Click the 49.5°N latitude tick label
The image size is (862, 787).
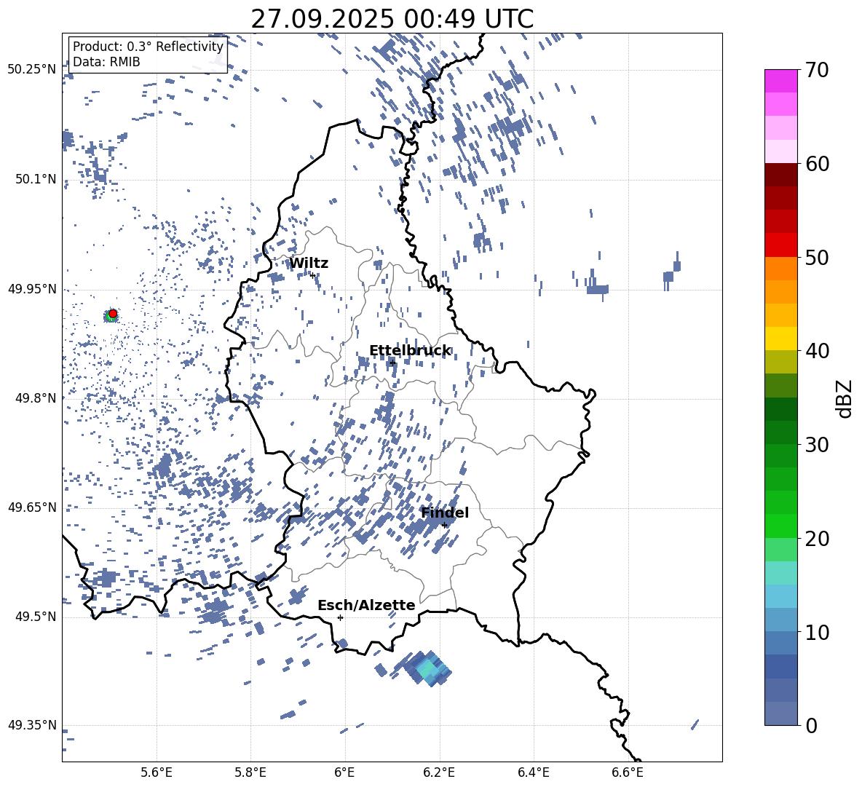coord(36,617)
